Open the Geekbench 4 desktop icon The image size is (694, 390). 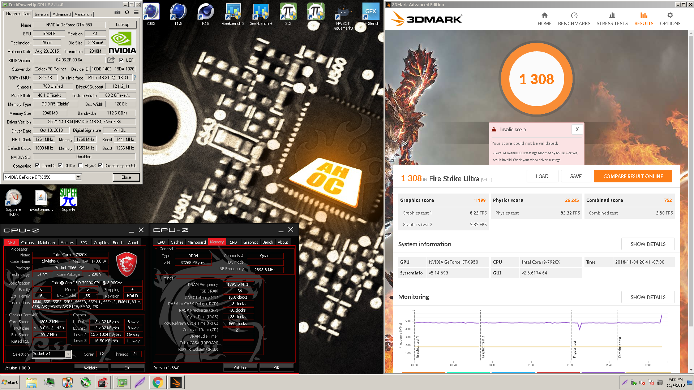pyautogui.click(x=261, y=14)
